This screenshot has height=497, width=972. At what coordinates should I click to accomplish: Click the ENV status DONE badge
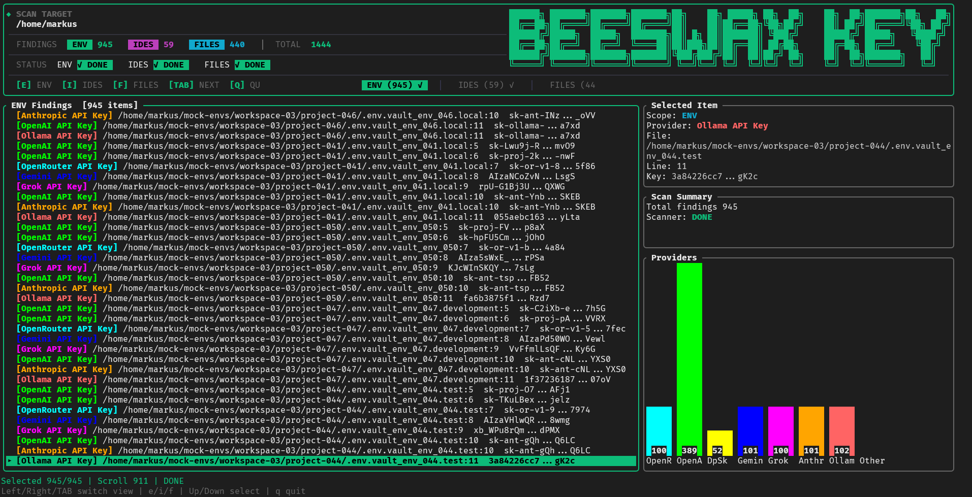click(95, 65)
